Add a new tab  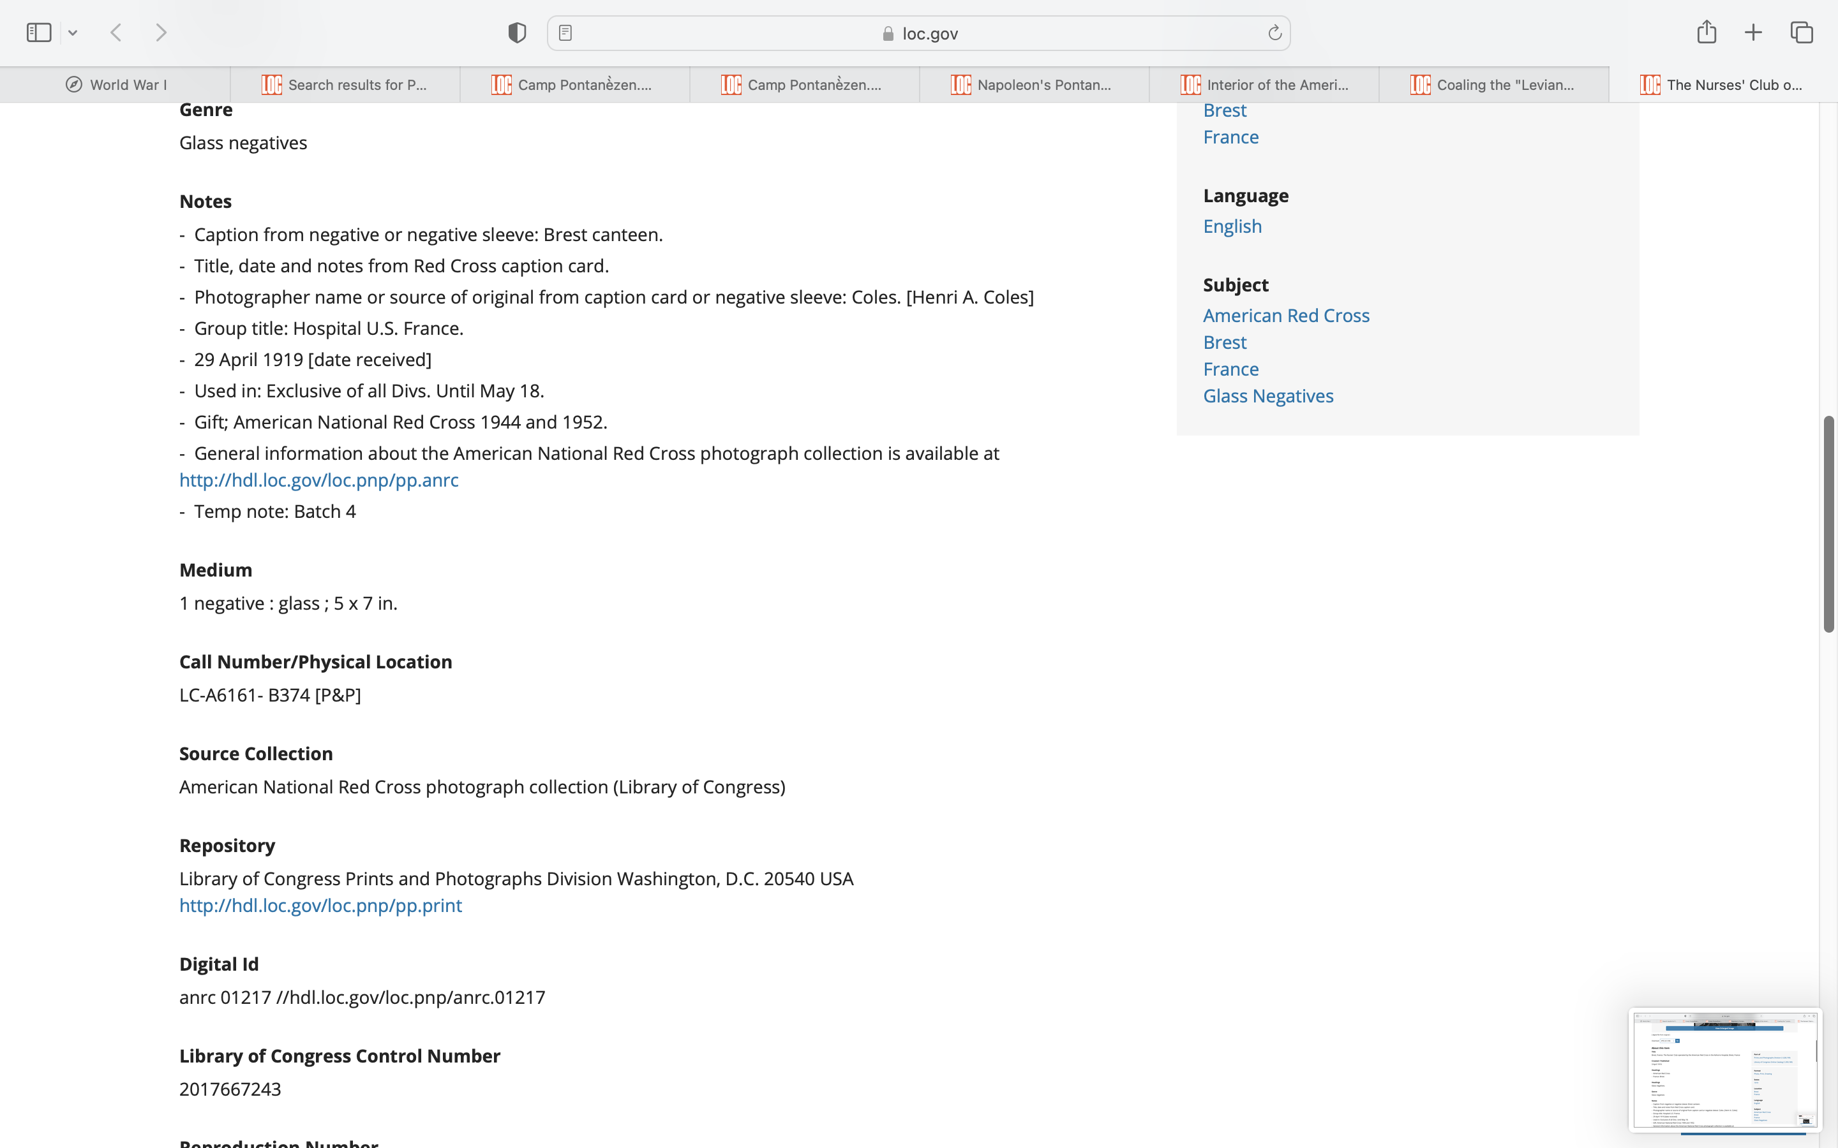pos(1753,33)
